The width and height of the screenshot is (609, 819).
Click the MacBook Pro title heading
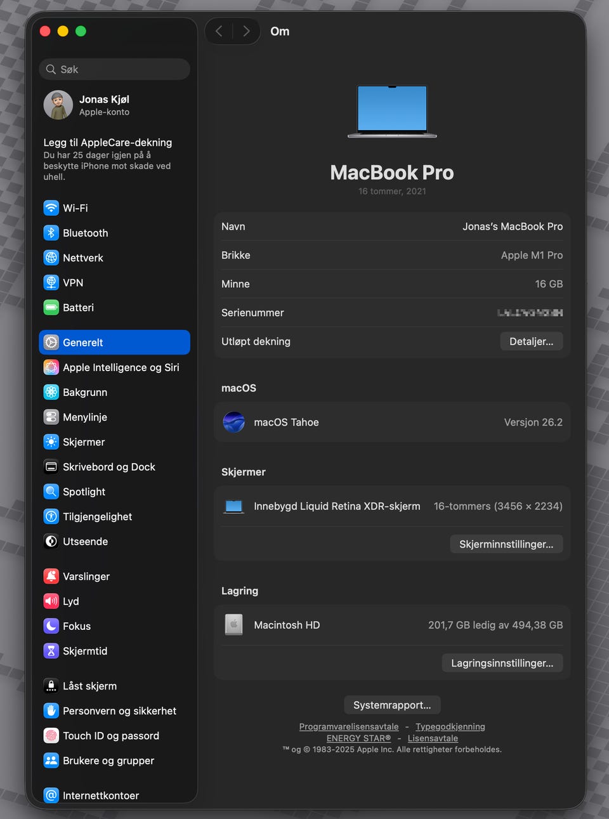[392, 173]
